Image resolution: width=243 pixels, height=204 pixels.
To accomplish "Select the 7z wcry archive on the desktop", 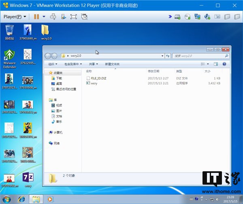I will pos(28,178).
